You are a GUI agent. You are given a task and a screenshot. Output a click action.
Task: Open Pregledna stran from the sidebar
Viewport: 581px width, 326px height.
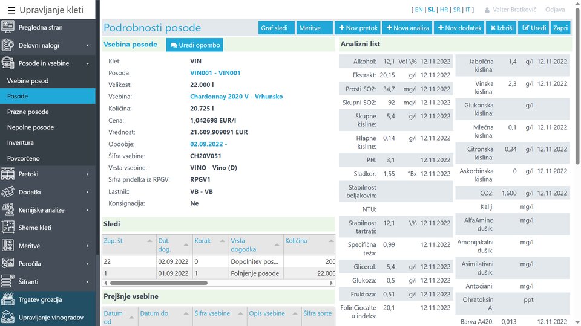pyautogui.click(x=40, y=27)
